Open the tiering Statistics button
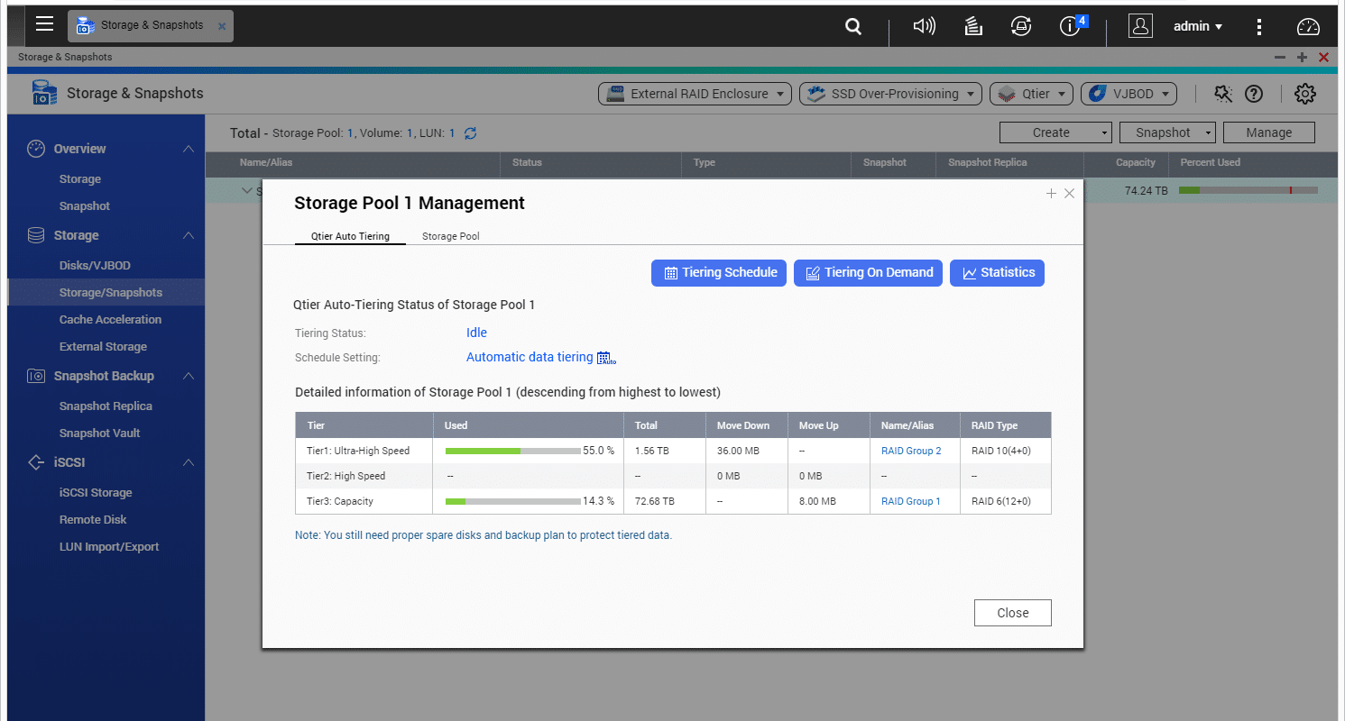Image resolution: width=1345 pixels, height=721 pixels. 997,273
